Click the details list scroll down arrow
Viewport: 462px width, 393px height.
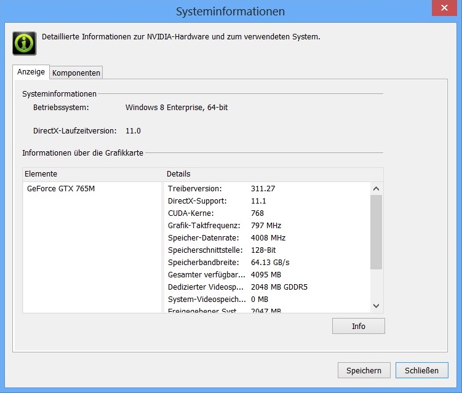point(376,306)
